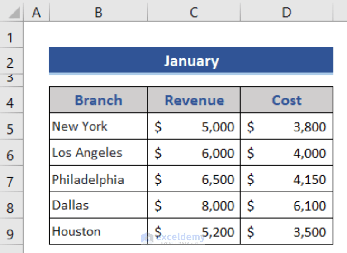The height and width of the screenshot is (253, 347).
Task: Select row 4 header
Action: click(x=11, y=100)
